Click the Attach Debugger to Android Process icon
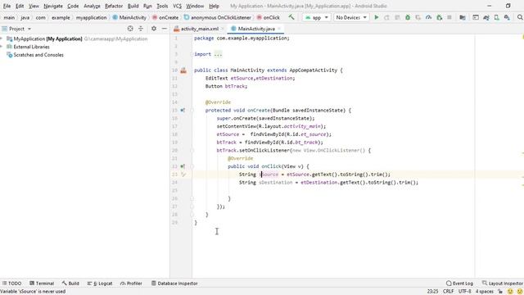The width and height of the screenshot is (524, 295). 439,17
